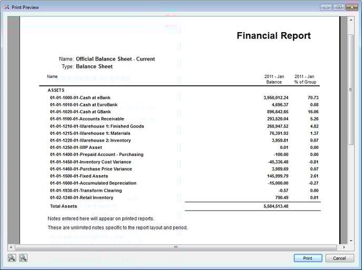Click the horizontal scrollbar left arrow
Viewport: 362px width, 270px height.
(x=11, y=247)
